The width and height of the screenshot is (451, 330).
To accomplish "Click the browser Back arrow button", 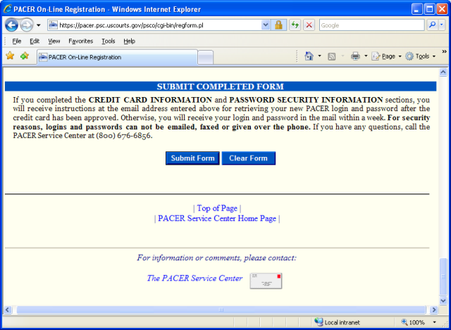I will [11, 25].
